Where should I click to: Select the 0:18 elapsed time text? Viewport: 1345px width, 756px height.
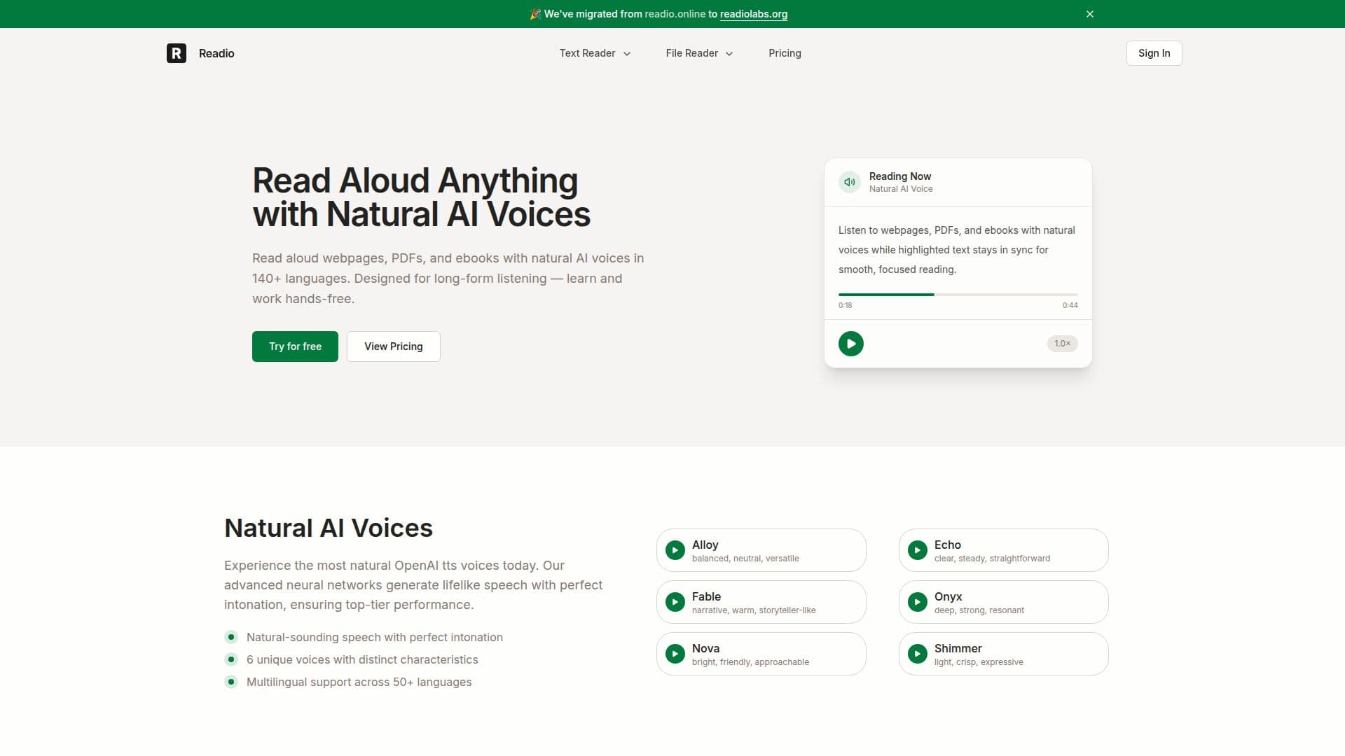[846, 305]
